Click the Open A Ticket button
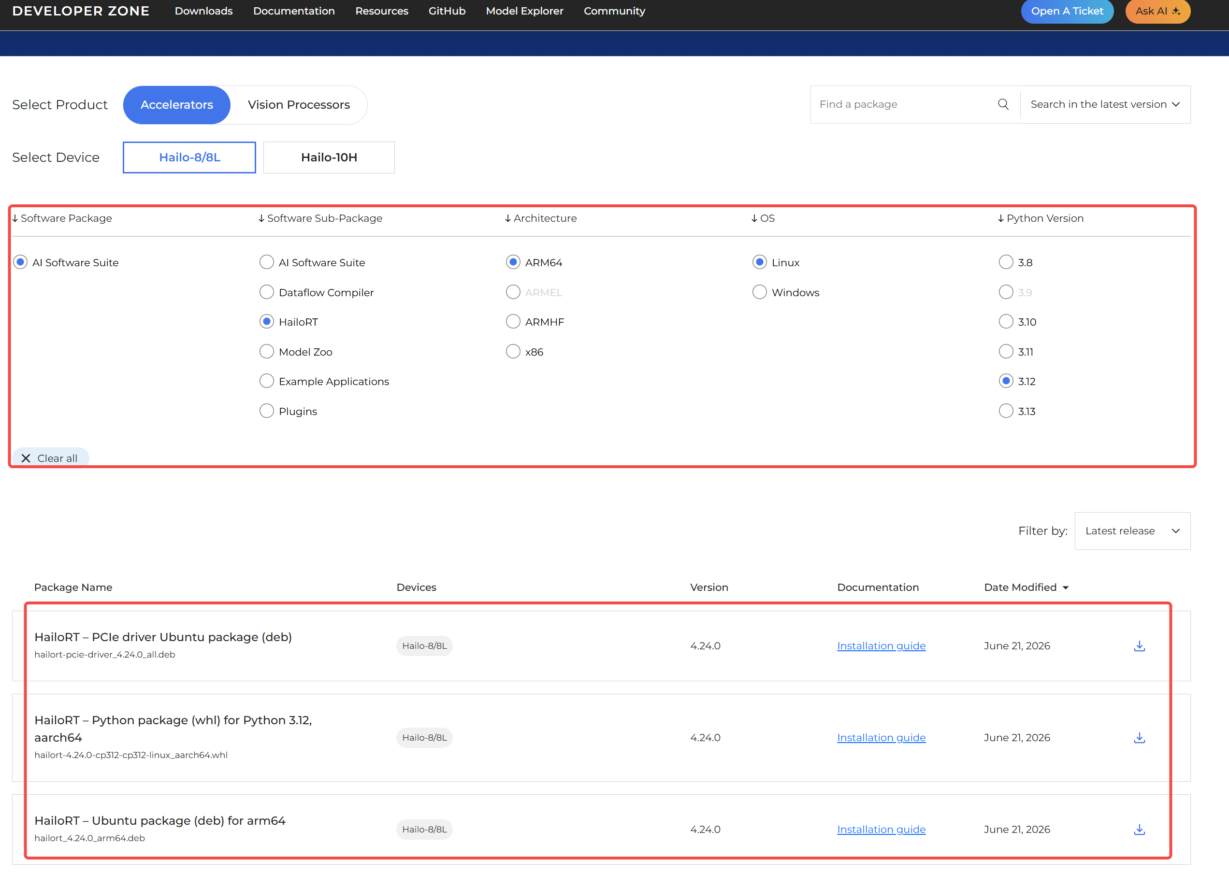This screenshot has height=888, width=1229. pos(1067,11)
